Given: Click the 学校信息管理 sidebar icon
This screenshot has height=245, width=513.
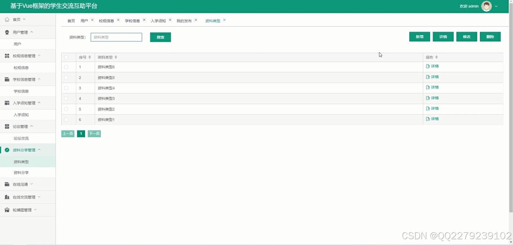Looking at the screenshot, I should tap(6, 79).
